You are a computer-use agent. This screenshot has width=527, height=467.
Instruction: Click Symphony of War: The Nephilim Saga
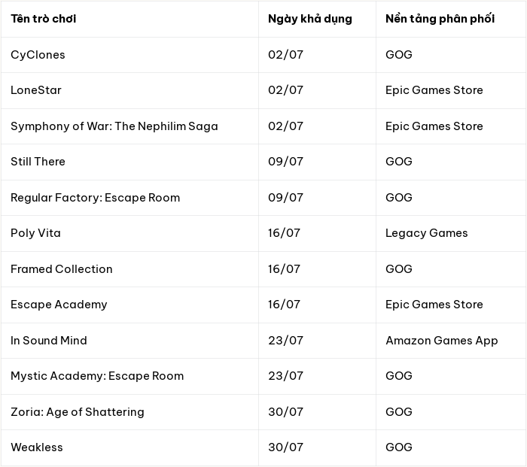pos(114,126)
